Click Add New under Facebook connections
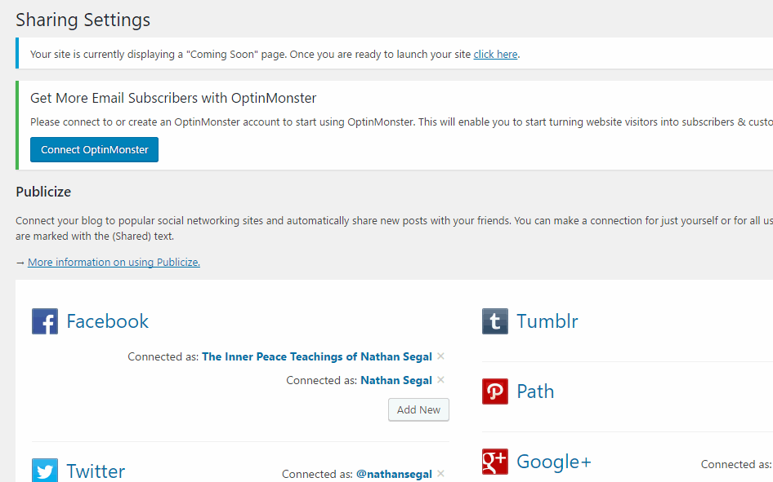Screen dimensions: 773x482 click(418, 410)
